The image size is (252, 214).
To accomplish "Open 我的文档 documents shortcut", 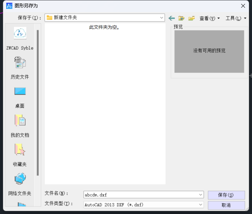I will click(20, 126).
